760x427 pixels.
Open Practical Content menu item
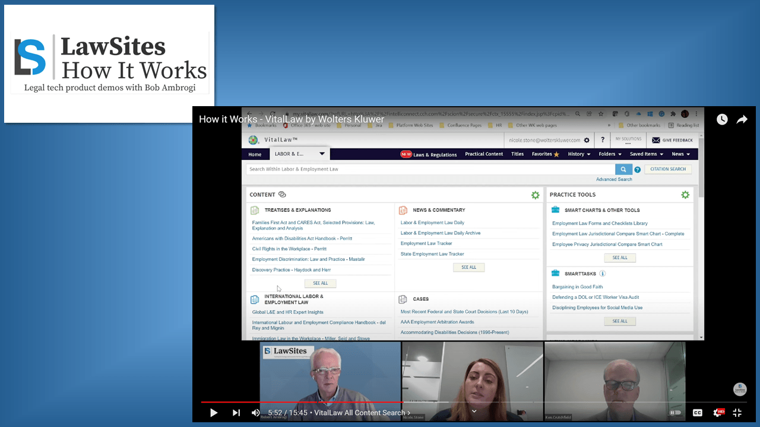pyautogui.click(x=484, y=154)
